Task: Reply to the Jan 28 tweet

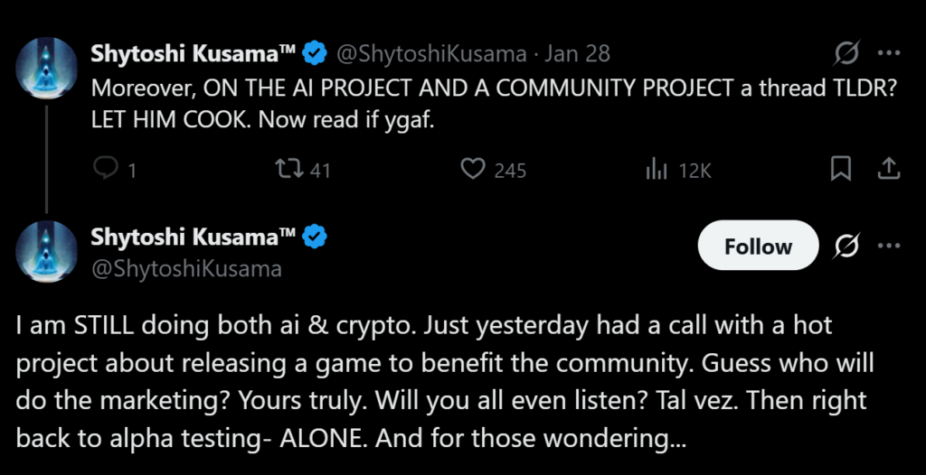Action: (x=107, y=169)
